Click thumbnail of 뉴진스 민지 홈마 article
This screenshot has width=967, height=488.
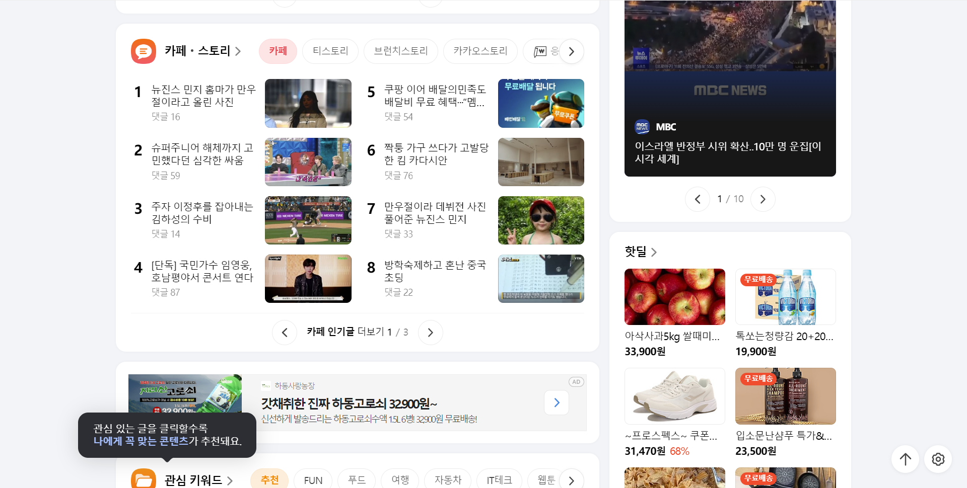308,103
